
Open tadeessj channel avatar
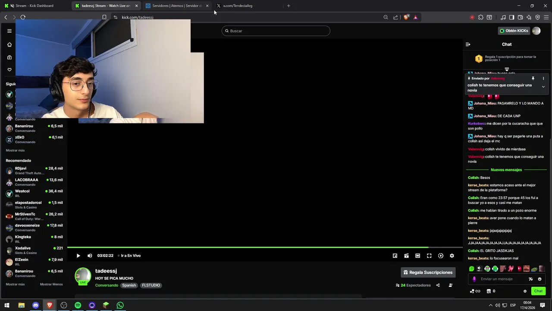tap(83, 276)
